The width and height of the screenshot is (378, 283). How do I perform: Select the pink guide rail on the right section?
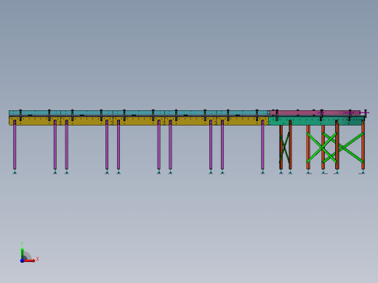(x=315, y=112)
